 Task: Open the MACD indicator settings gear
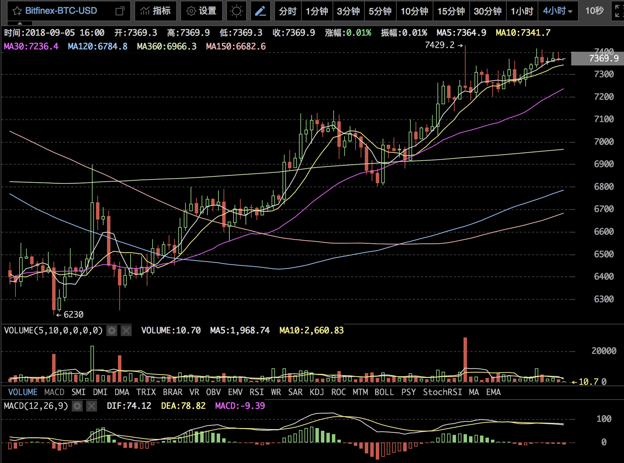click(77, 406)
